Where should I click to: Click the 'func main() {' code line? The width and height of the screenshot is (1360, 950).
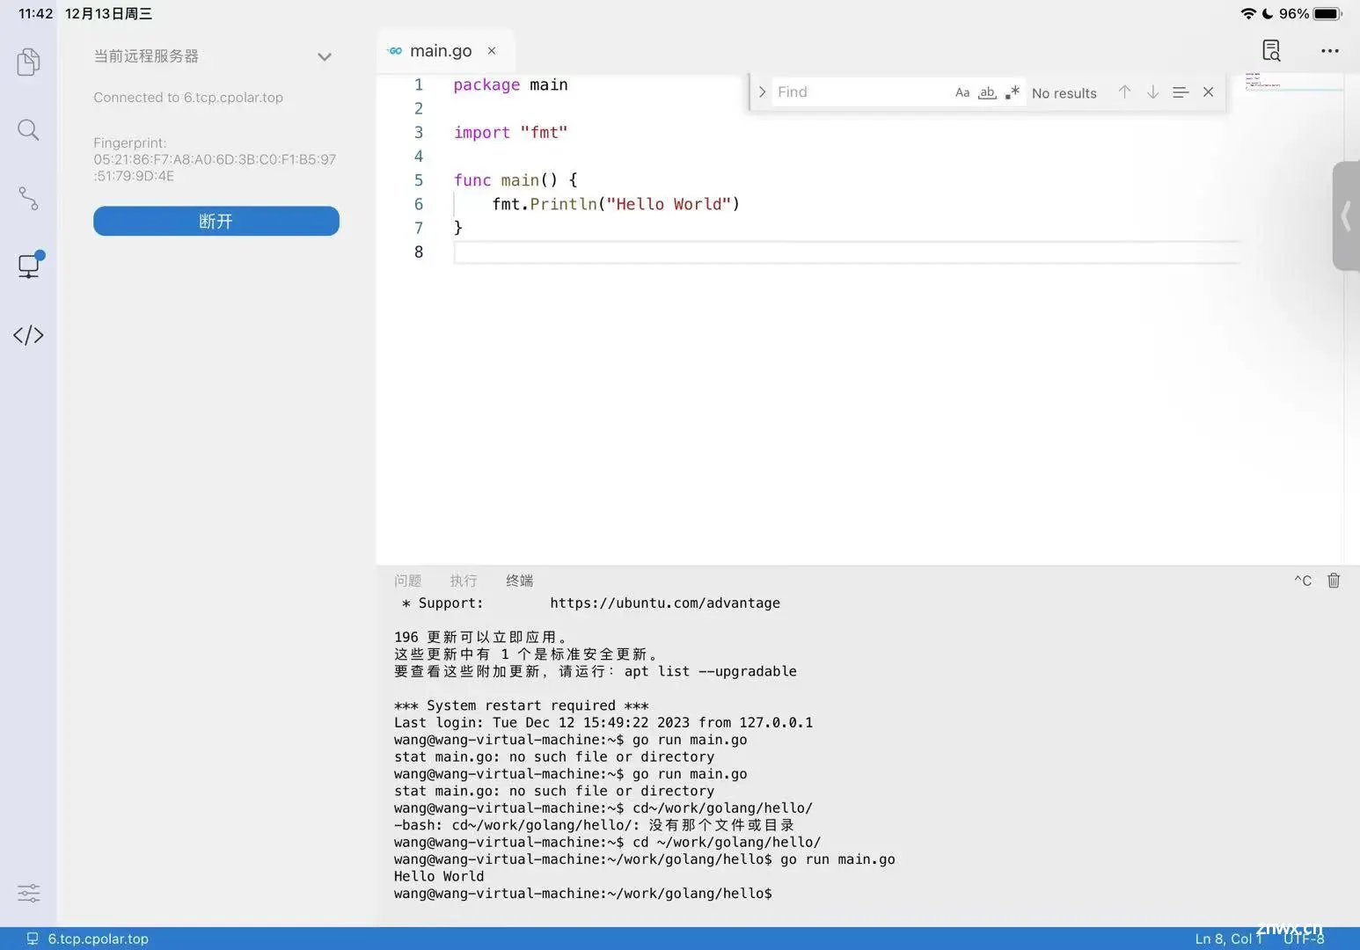[515, 180]
